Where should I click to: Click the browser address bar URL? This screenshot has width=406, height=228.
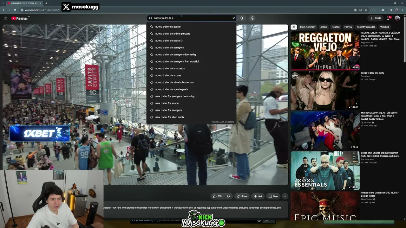pyautogui.click(x=43, y=10)
